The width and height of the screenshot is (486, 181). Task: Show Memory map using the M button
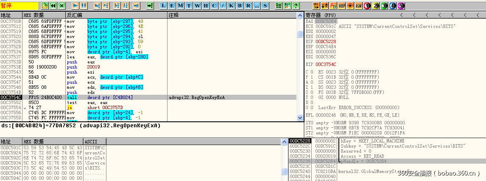coord(181,5)
